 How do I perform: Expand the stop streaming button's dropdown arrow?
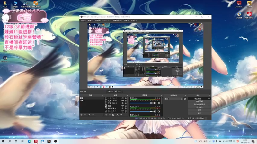point(209,99)
